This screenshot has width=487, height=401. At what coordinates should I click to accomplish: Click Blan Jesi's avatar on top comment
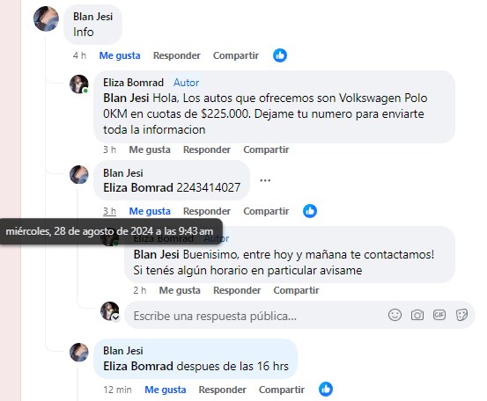pos(46,19)
